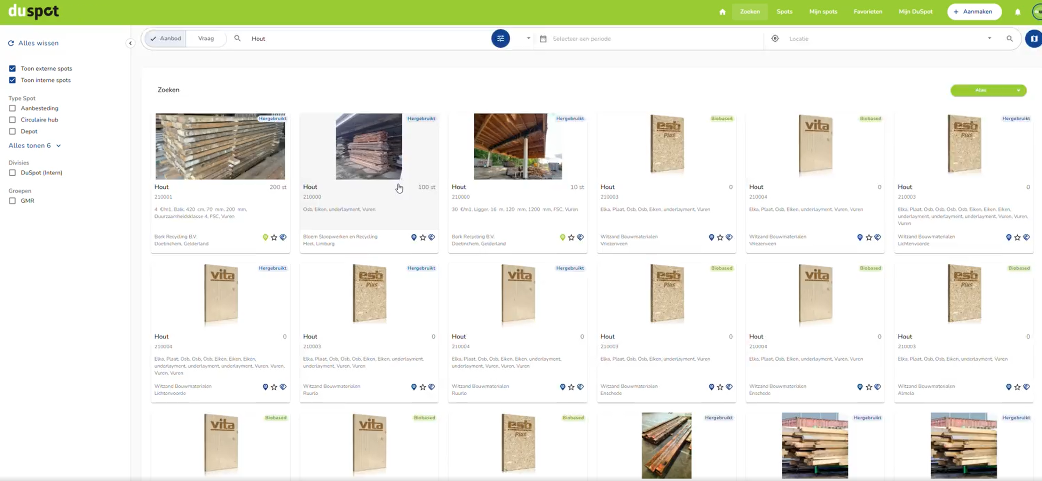Click the current location target icon
The height and width of the screenshot is (481, 1042).
pyautogui.click(x=775, y=38)
